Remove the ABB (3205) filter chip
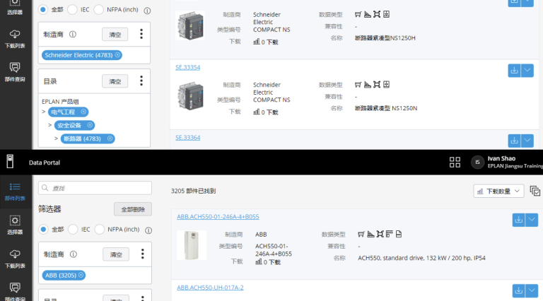Viewport: 543px width, 301px height. tap(81, 275)
